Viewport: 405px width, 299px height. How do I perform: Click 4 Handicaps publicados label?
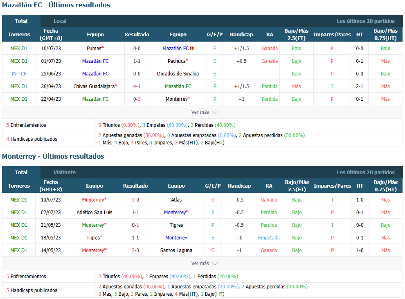(x=32, y=139)
